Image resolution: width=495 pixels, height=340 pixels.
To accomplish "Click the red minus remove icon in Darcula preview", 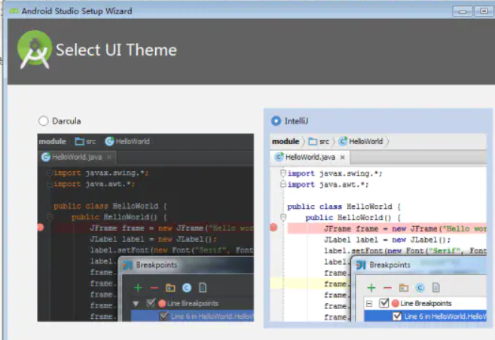I will click(x=154, y=288).
